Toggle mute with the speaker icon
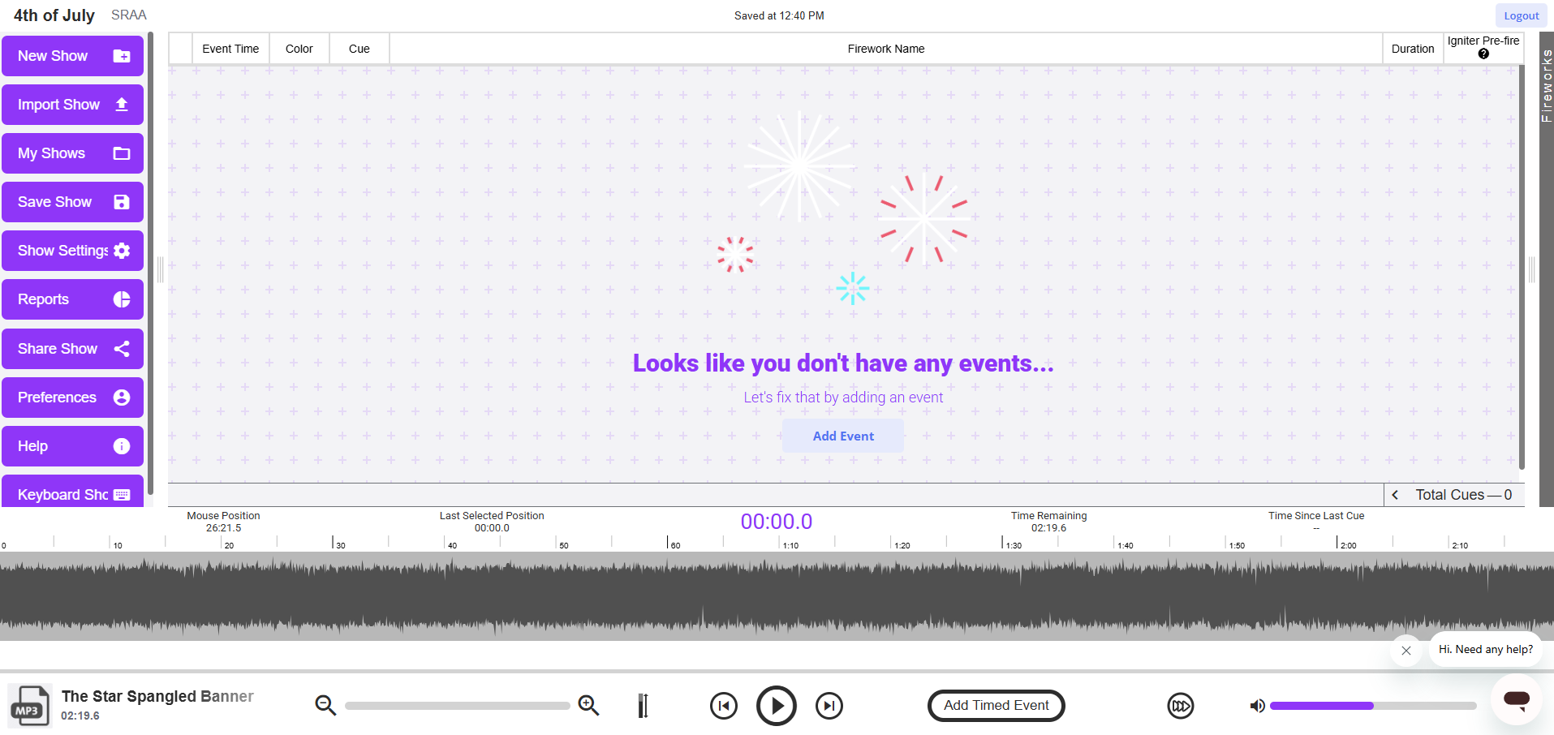This screenshot has height=735, width=1554. [x=1257, y=705]
